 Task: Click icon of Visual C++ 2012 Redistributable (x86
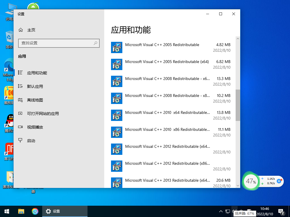(116, 166)
